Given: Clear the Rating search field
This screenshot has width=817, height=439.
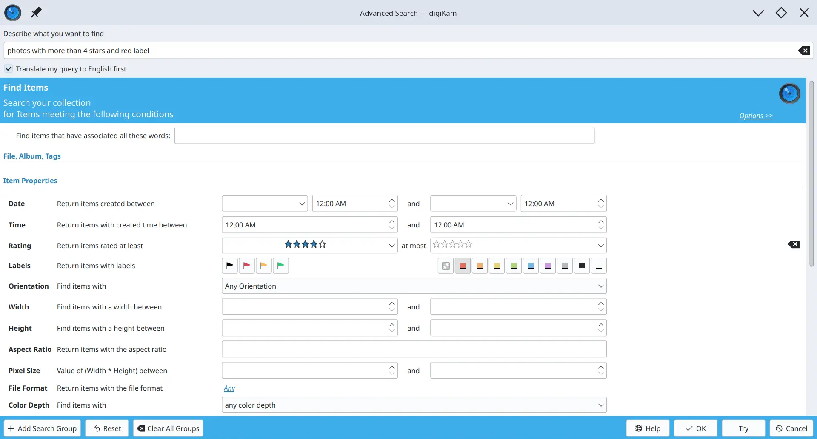Looking at the screenshot, I should [794, 244].
